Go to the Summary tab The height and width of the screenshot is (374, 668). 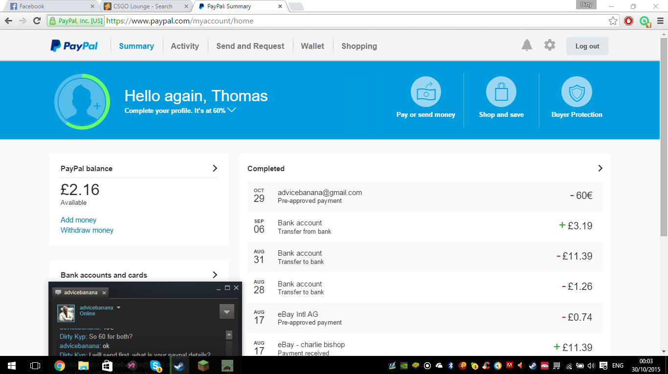pyautogui.click(x=136, y=46)
